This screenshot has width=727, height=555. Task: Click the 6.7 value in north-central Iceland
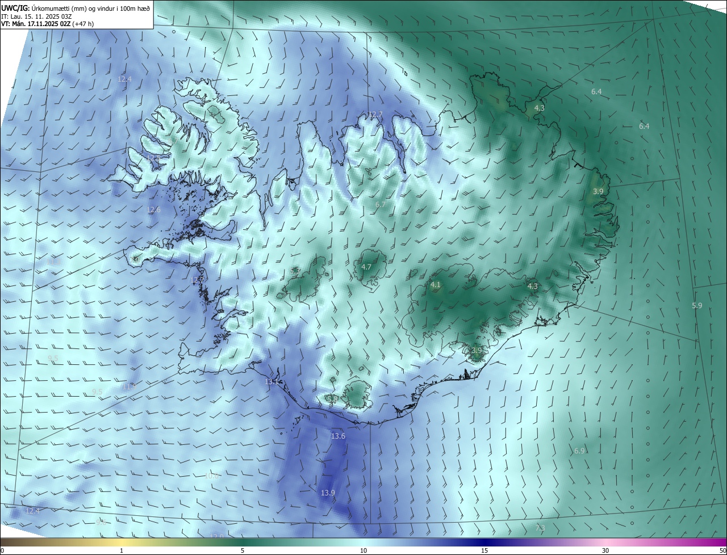(381, 204)
